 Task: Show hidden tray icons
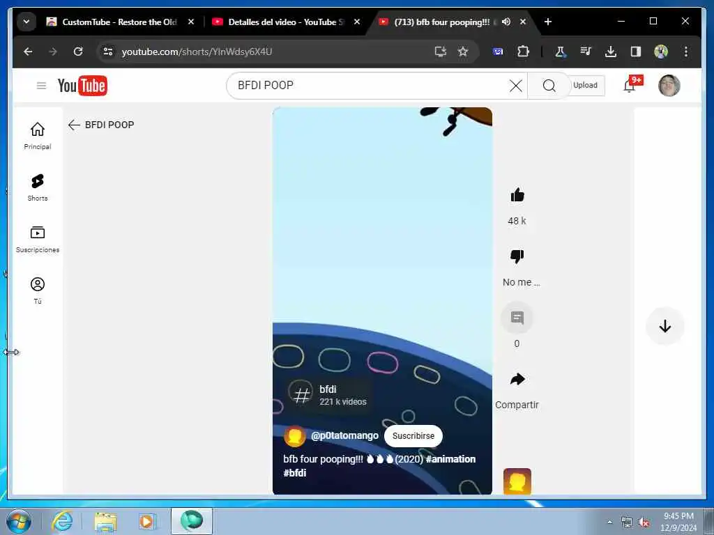609,522
